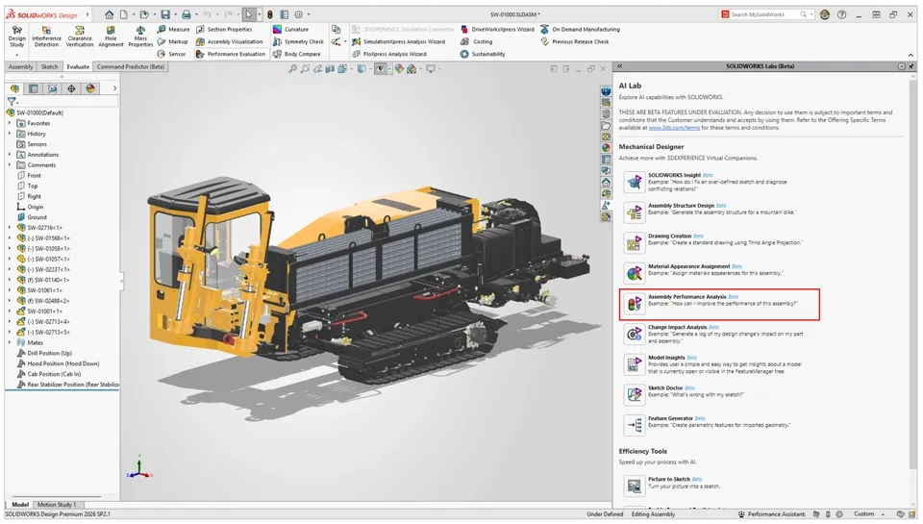The width and height of the screenshot is (923, 524).
Task: Switch to the Sketch tab
Action: pyautogui.click(x=49, y=67)
